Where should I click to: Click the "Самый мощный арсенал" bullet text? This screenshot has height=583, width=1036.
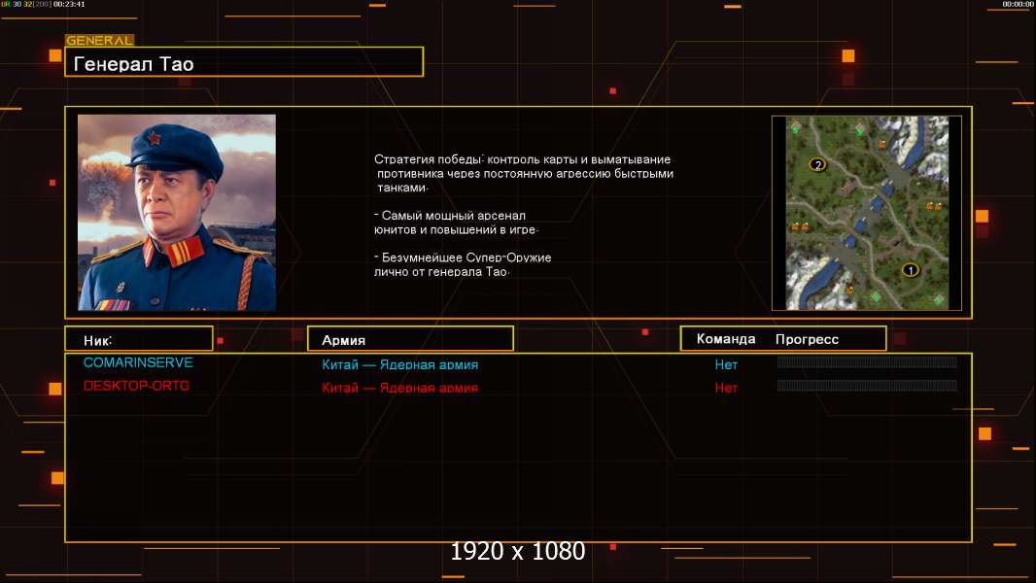(456, 223)
